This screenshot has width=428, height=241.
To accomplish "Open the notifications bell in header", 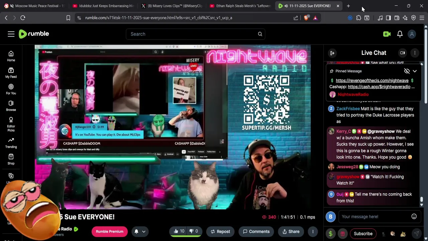I will tap(400, 34).
